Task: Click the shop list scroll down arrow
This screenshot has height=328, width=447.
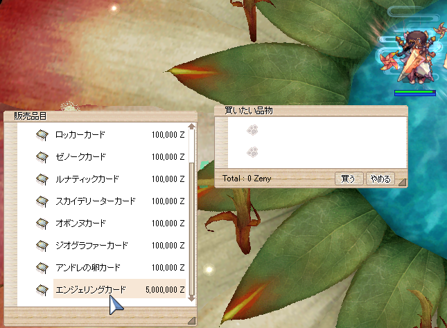Action: [x=191, y=299]
